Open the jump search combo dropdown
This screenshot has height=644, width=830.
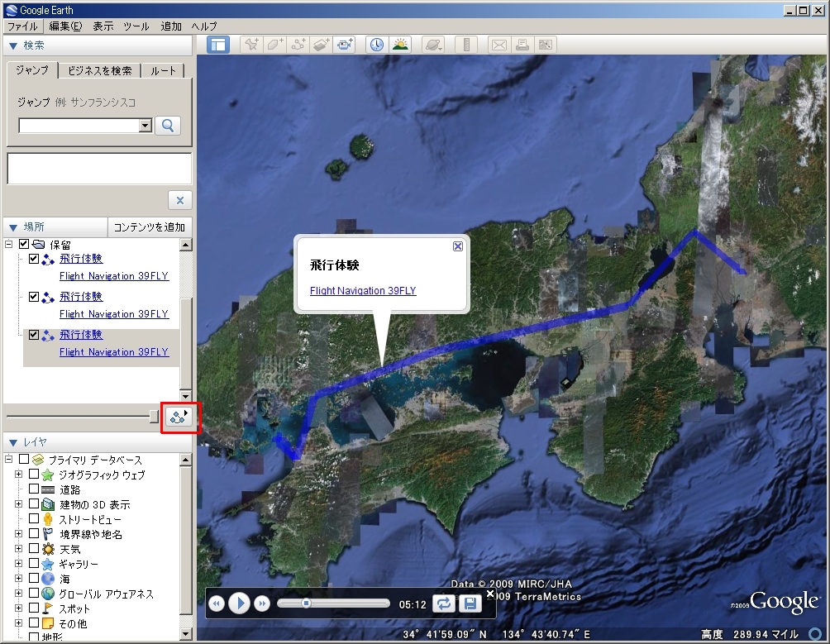[x=145, y=126]
